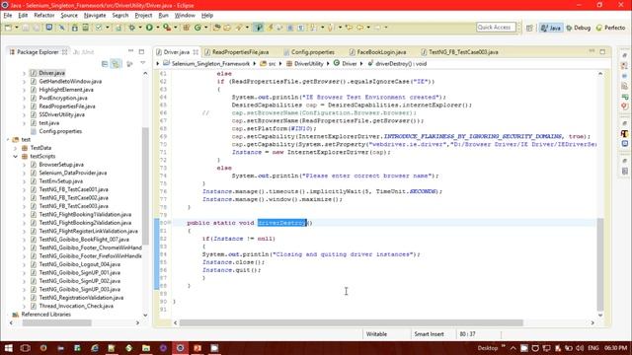Expand the TestData package node
Viewport: 632px width, 355px height.
click(16, 148)
